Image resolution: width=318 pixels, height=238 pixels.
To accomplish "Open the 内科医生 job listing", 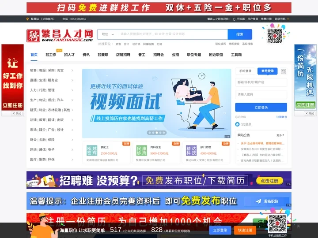I will [x=155, y=147].
